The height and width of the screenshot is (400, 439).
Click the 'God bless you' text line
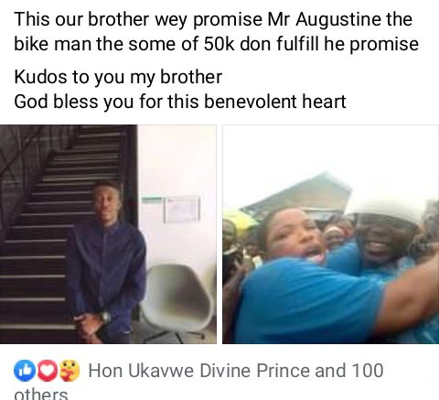click(180, 102)
